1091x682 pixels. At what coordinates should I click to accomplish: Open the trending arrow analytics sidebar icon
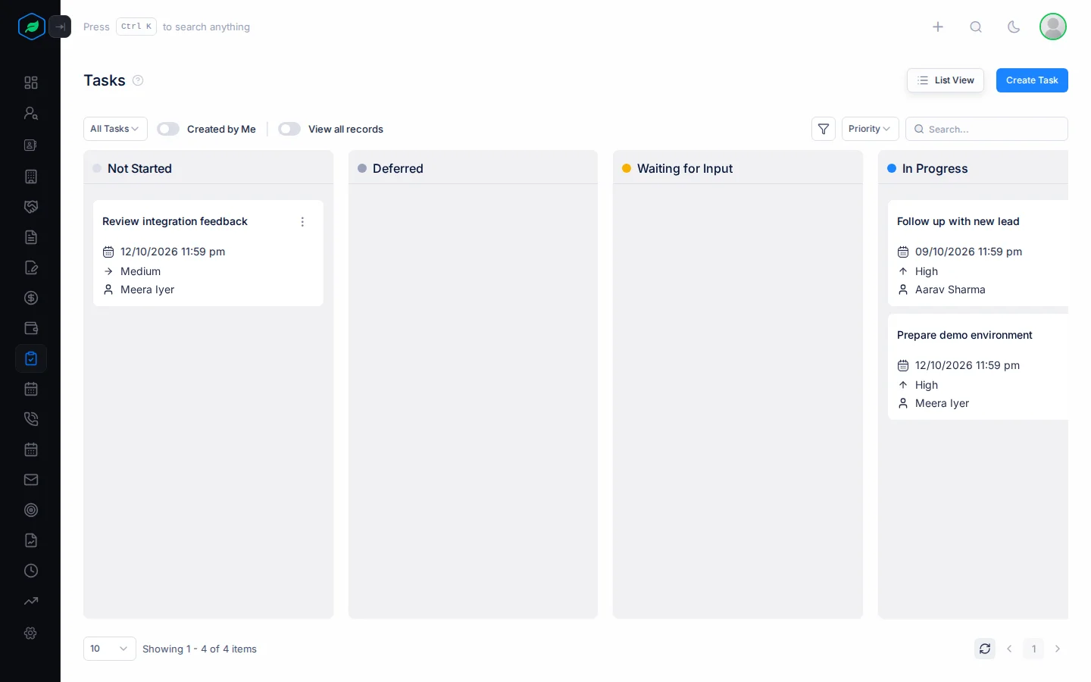point(31,601)
